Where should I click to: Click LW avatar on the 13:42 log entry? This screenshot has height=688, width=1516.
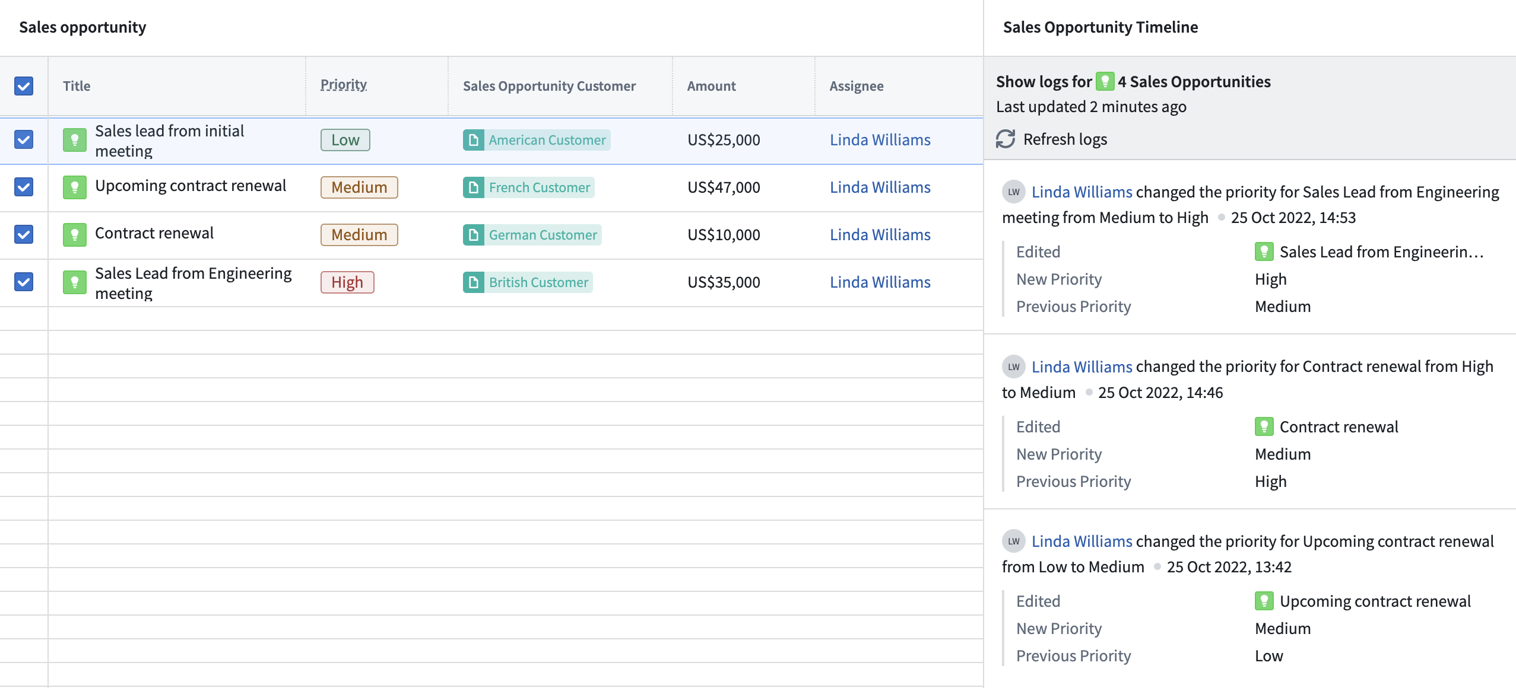pos(1014,542)
